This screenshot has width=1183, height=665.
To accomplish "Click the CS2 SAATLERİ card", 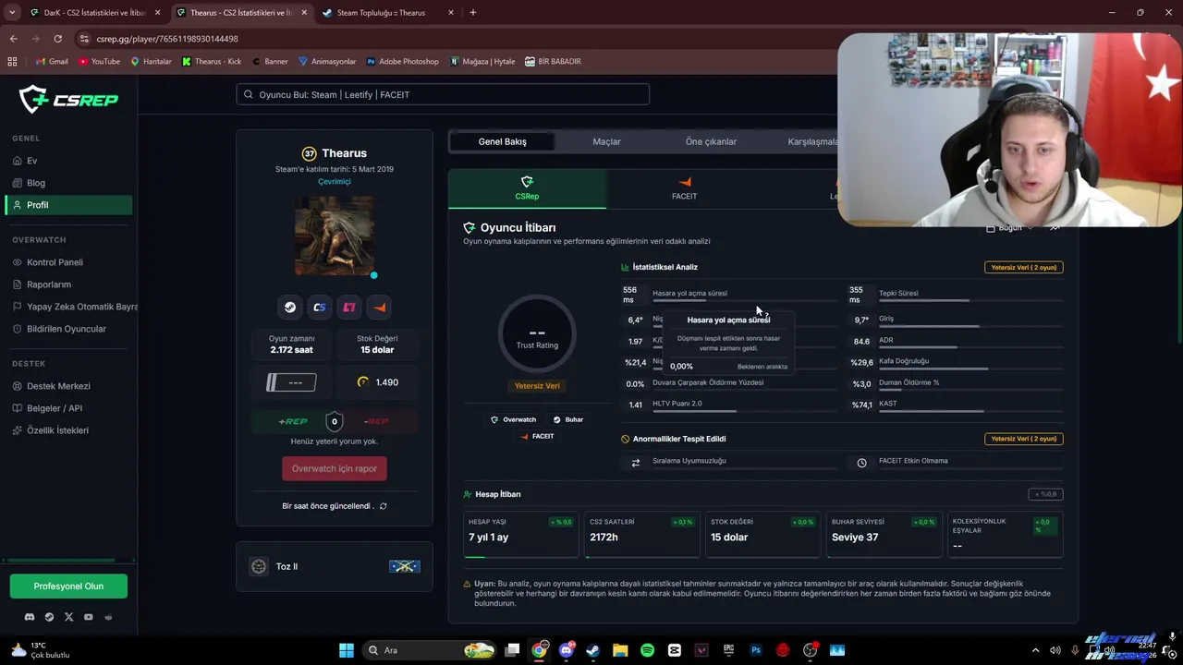I will click(x=641, y=535).
